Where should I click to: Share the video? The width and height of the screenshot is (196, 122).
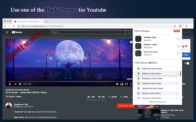tap(112, 97)
